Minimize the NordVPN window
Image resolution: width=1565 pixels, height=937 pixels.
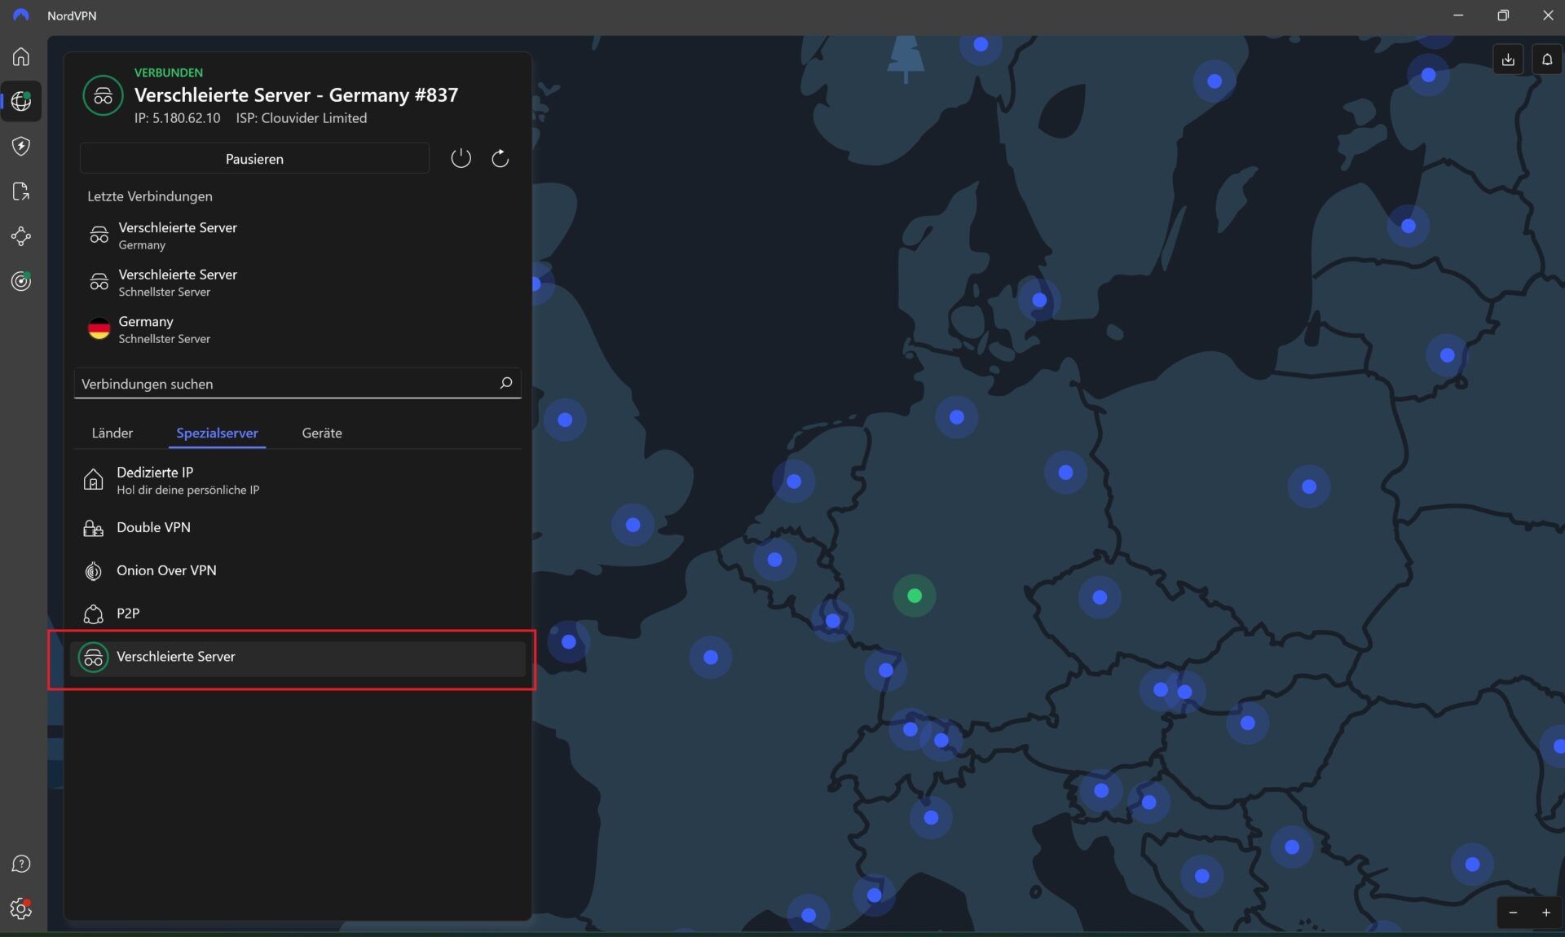tap(1458, 15)
